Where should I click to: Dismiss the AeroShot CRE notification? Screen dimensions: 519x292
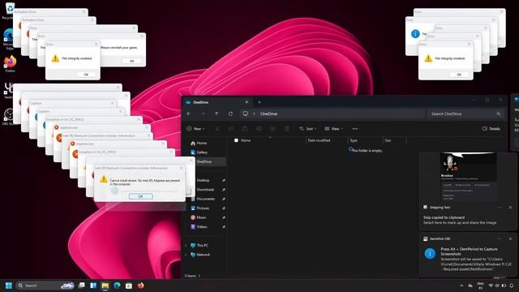510,238
